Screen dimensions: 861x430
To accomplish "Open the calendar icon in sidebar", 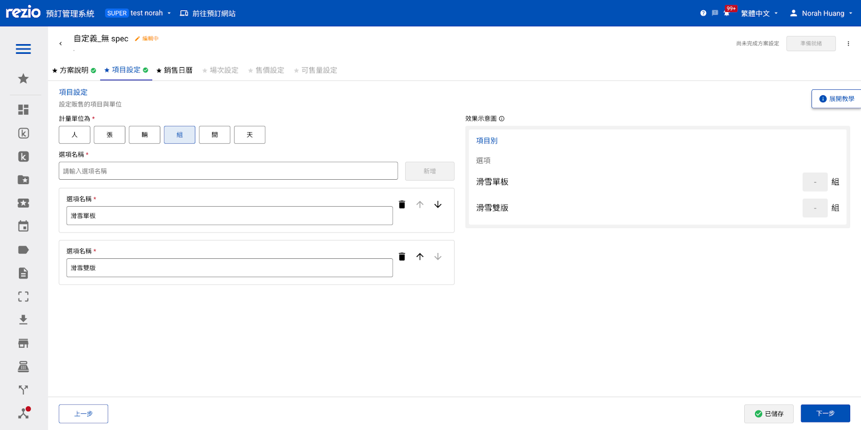I will pos(23,226).
